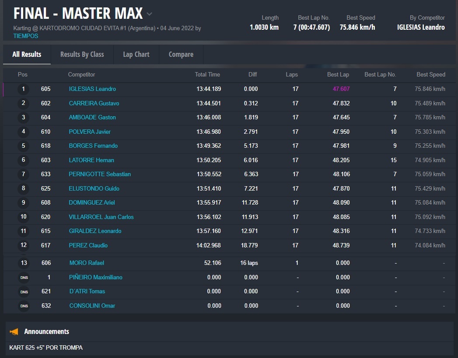The width and height of the screenshot is (458, 358).
Task: Click the Announcements megaphone icon
Action: click(x=14, y=332)
